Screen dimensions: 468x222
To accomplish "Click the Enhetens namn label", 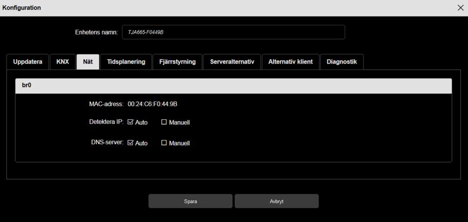I will [97, 32].
